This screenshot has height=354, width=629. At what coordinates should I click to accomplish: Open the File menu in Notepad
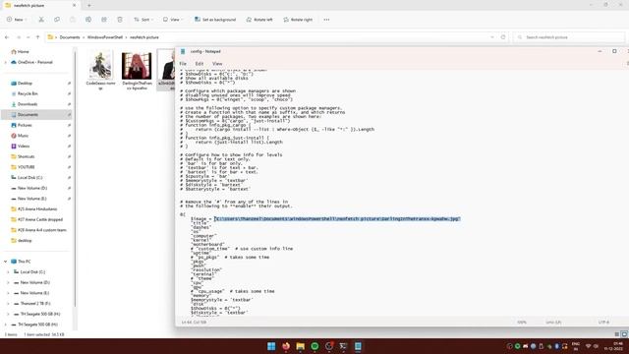tap(183, 64)
